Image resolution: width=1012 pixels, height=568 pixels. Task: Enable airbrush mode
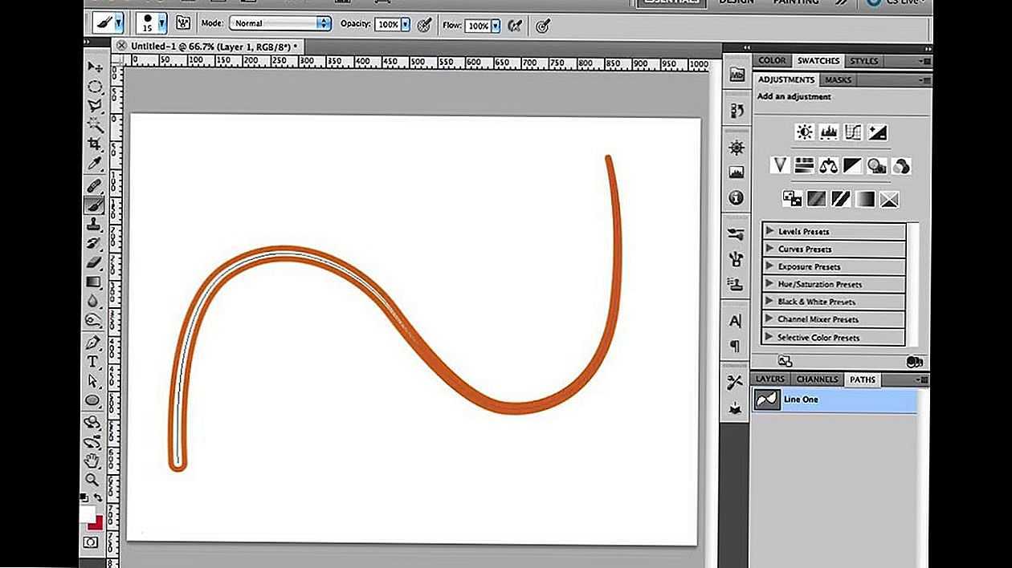tap(515, 24)
